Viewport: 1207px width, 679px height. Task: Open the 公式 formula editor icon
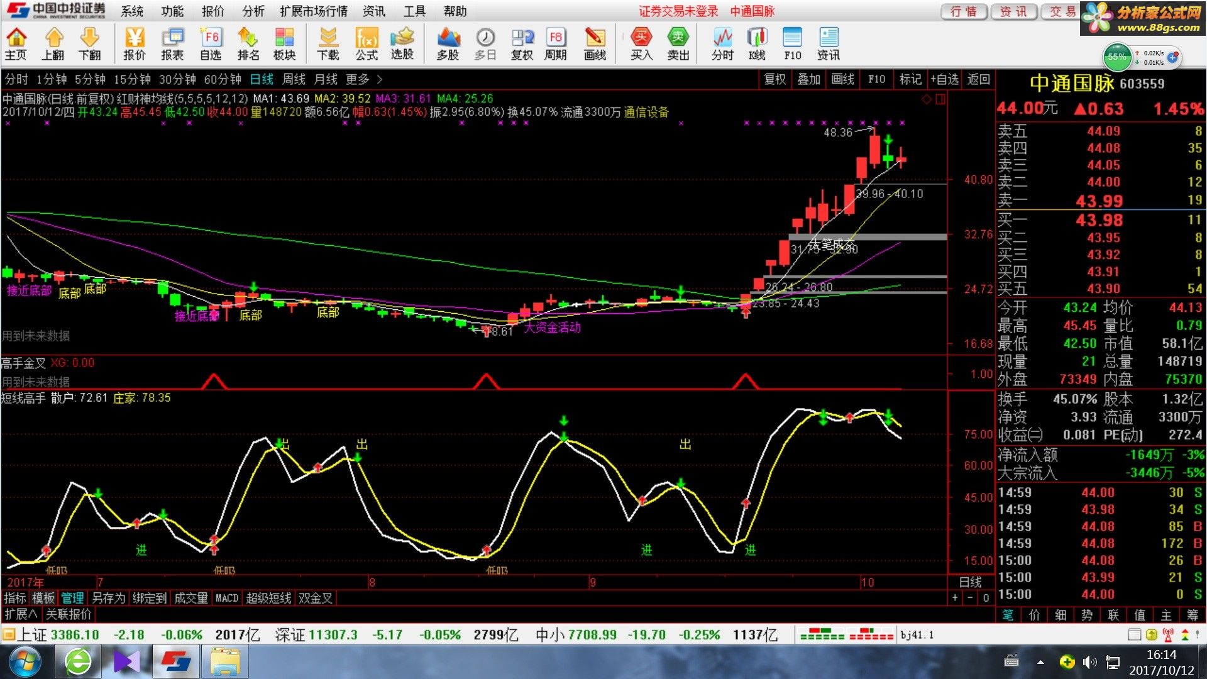[367, 44]
